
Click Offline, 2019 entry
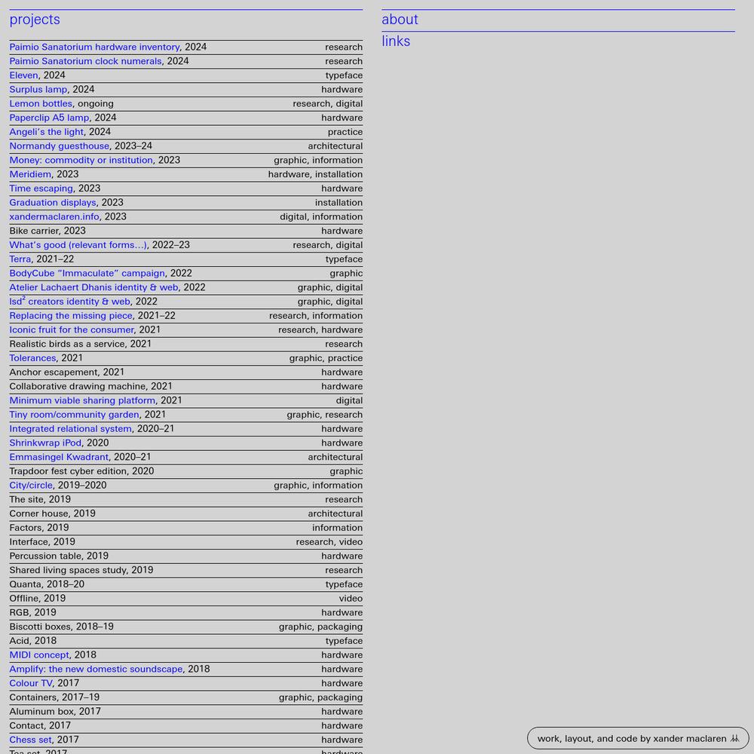coord(186,599)
